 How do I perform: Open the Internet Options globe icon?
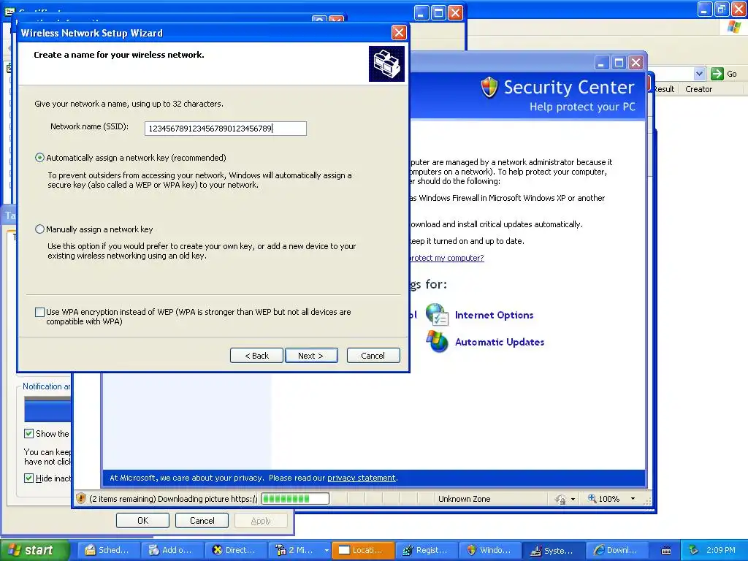(x=437, y=315)
